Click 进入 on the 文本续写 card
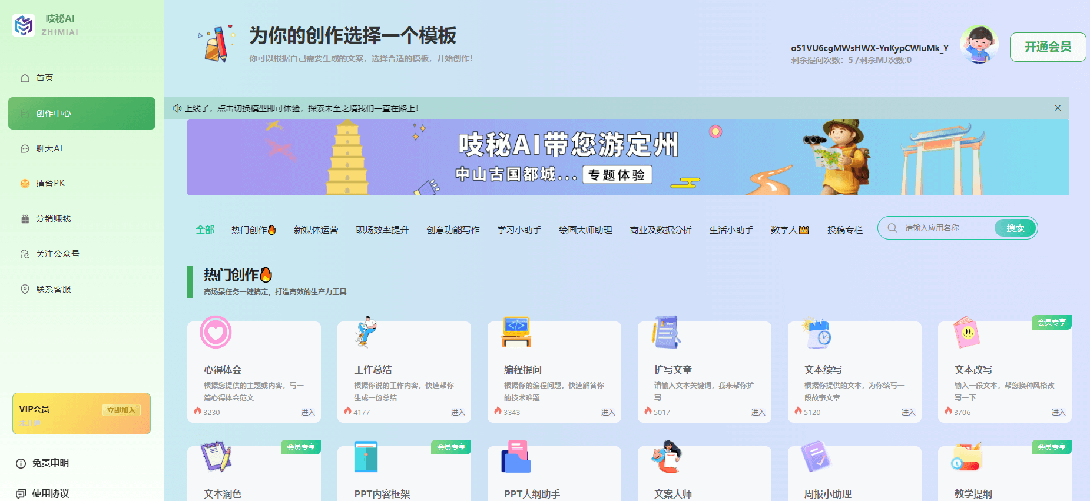Viewport: 1090px width, 501px height. pyautogui.click(x=909, y=412)
